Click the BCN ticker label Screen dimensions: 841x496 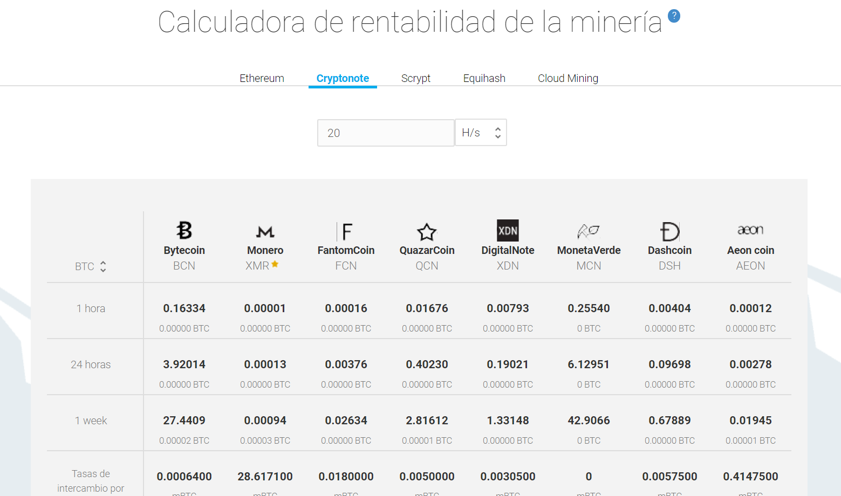tap(184, 266)
